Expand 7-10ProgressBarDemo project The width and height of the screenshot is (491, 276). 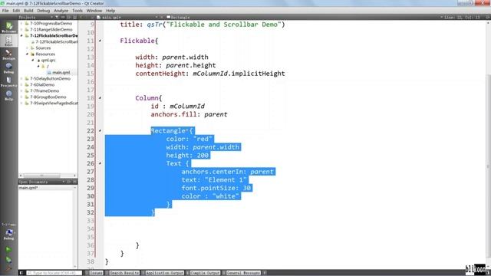click(x=21, y=24)
